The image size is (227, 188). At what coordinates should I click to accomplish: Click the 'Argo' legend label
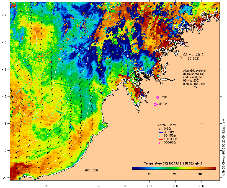(x=164, y=97)
